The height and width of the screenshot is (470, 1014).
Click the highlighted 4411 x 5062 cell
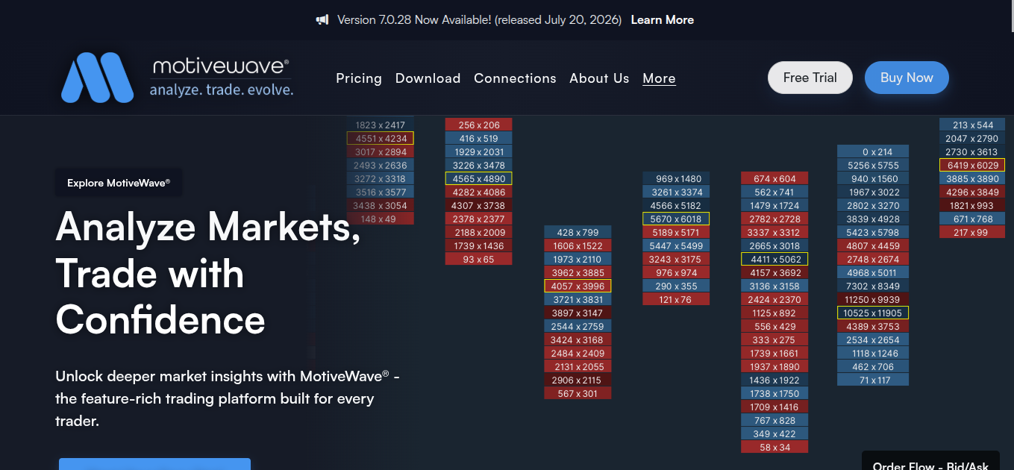(774, 259)
